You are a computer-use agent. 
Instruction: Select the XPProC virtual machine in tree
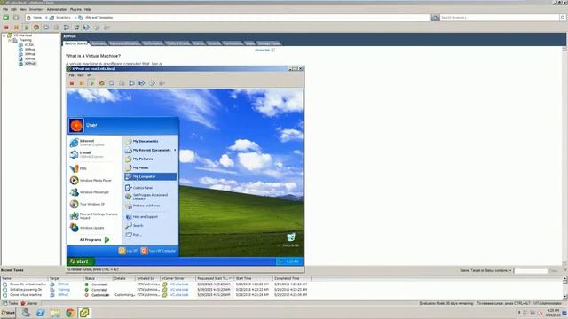30,58
